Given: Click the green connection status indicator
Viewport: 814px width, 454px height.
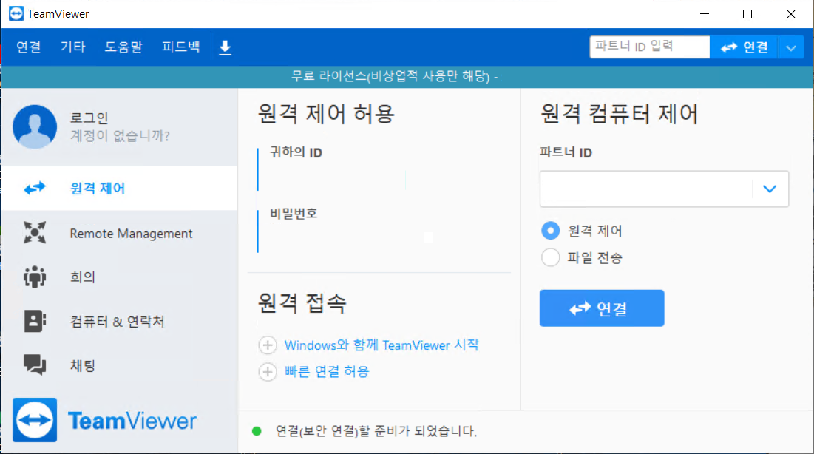Looking at the screenshot, I should 257,431.
